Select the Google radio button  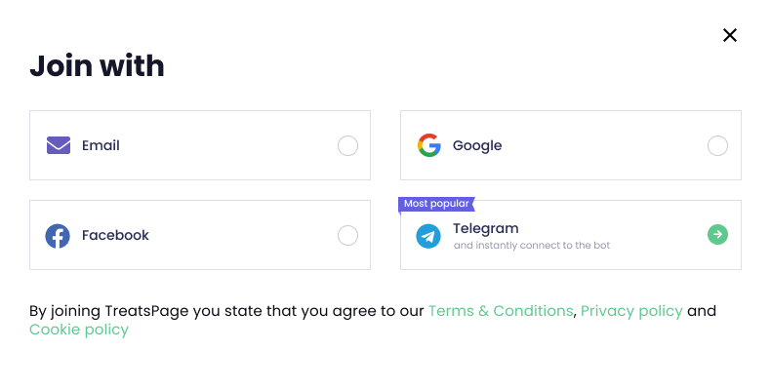click(x=717, y=146)
